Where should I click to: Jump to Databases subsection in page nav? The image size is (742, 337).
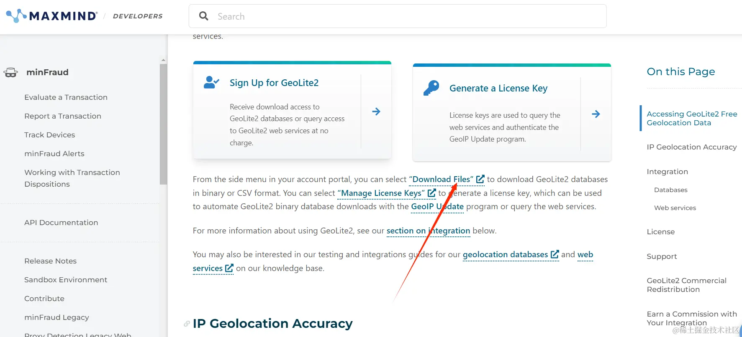coord(671,190)
